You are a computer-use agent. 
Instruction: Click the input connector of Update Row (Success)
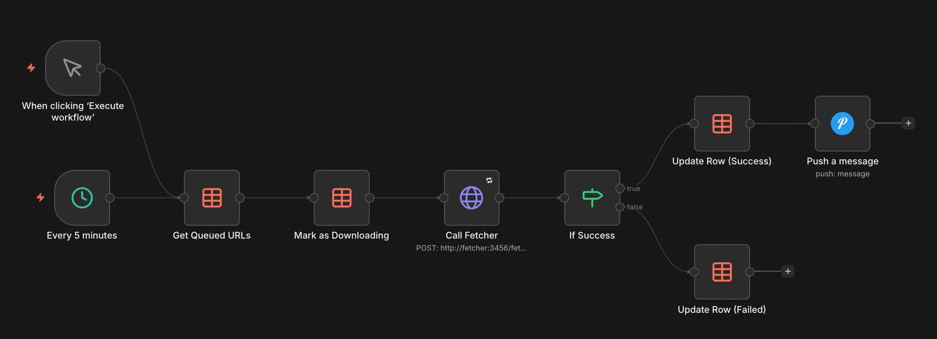[694, 124]
